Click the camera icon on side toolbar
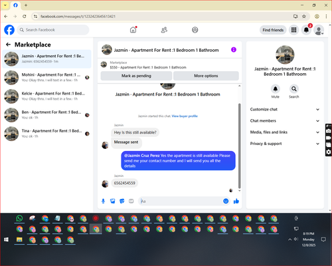The height and width of the screenshot is (266, 332). (329, 131)
